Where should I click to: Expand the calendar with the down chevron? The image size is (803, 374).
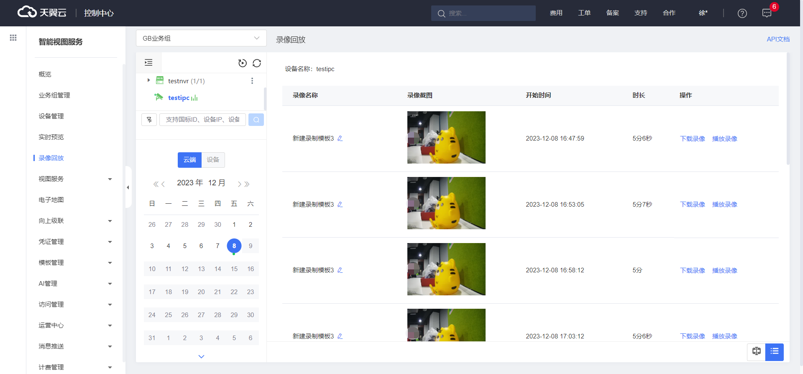point(201,356)
